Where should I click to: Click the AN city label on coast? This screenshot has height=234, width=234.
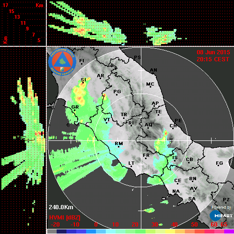[154, 70]
